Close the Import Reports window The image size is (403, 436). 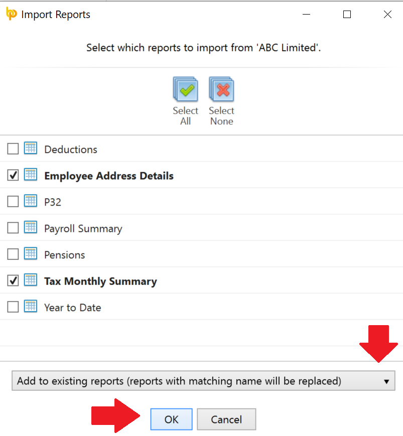coord(387,14)
